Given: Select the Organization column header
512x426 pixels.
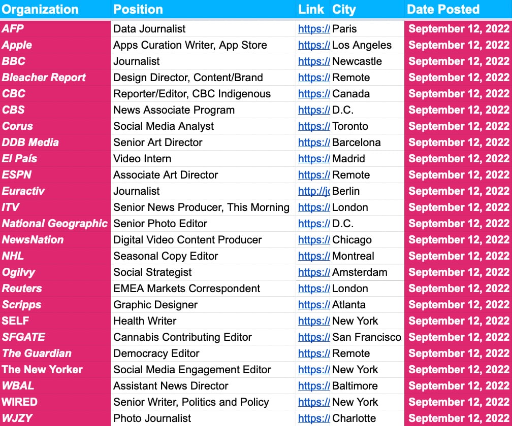Looking at the screenshot, I should [x=41, y=9].
